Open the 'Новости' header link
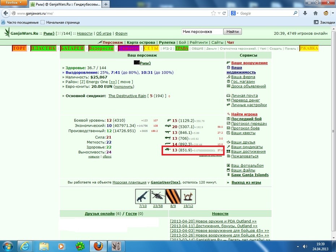 85,34
